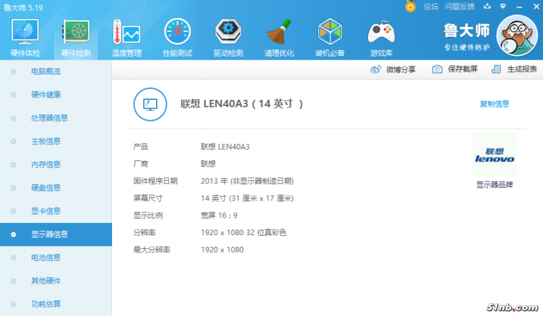Click the 鲁大师 5.19 window title
The image size is (543, 316).
click(23, 7)
